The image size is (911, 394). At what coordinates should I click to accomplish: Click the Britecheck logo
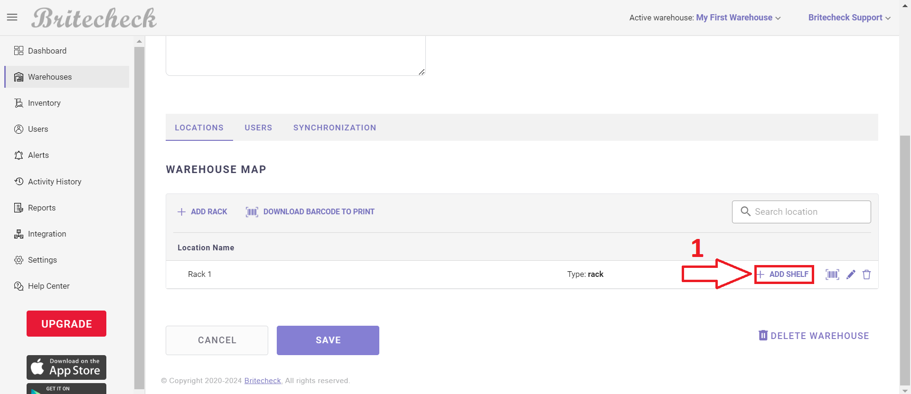(x=94, y=18)
